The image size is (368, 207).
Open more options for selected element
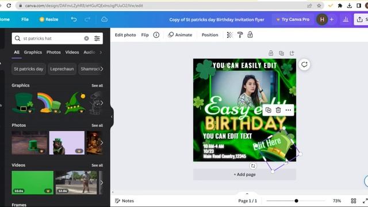point(288,110)
